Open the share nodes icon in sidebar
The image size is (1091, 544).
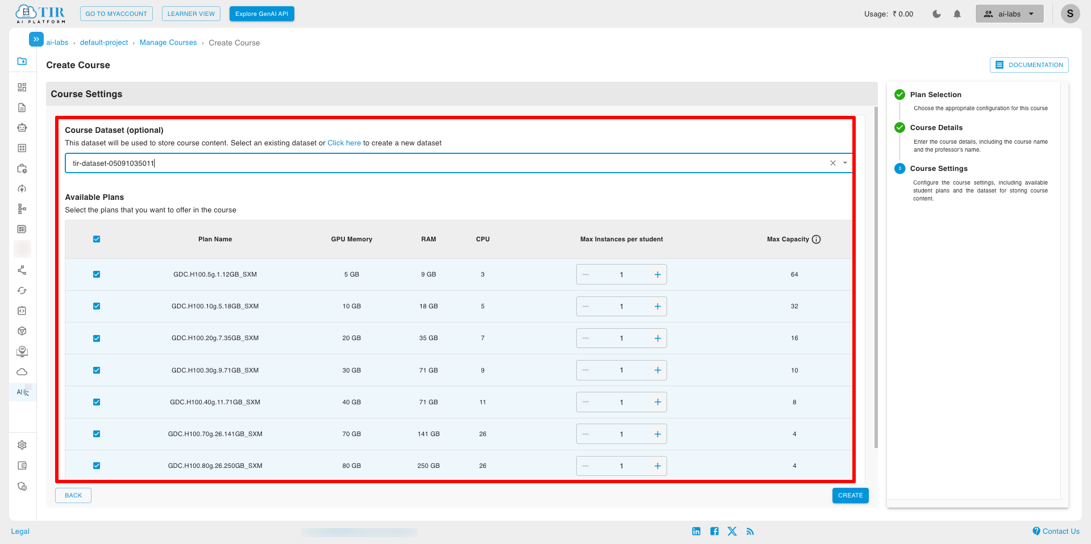pos(22,270)
